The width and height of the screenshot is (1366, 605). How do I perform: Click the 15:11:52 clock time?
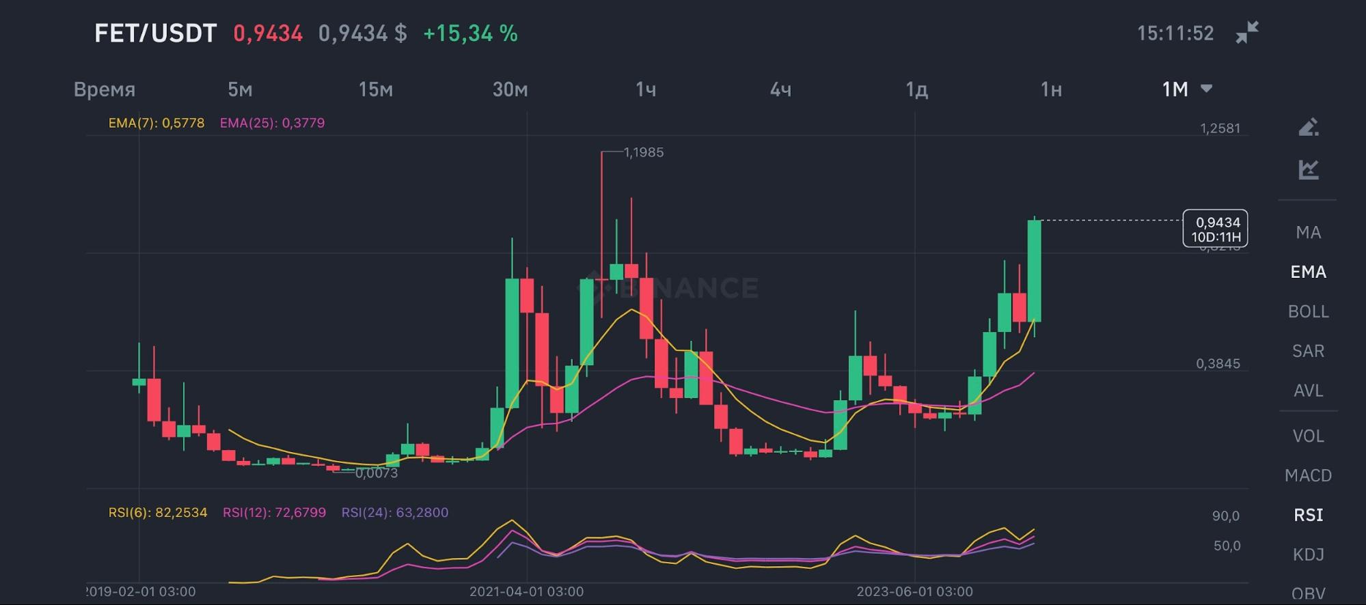point(1175,33)
